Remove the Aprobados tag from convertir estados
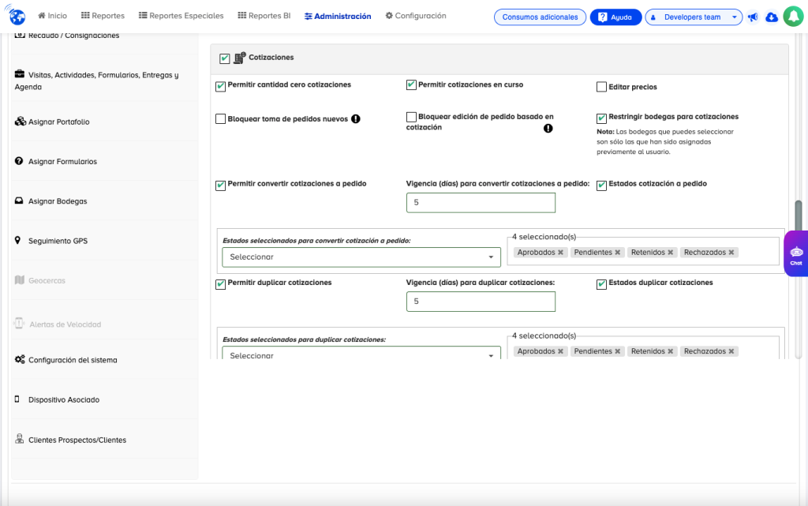 (x=561, y=253)
